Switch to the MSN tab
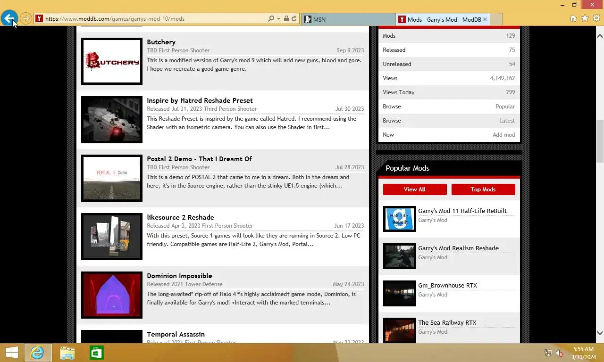Screen dimensions: 604x362 click(347, 19)
